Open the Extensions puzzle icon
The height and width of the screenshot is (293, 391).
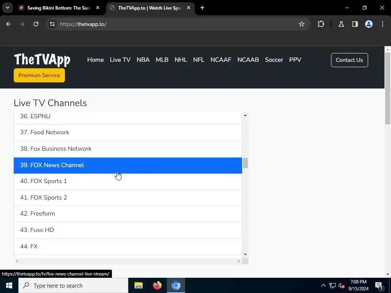point(321,24)
